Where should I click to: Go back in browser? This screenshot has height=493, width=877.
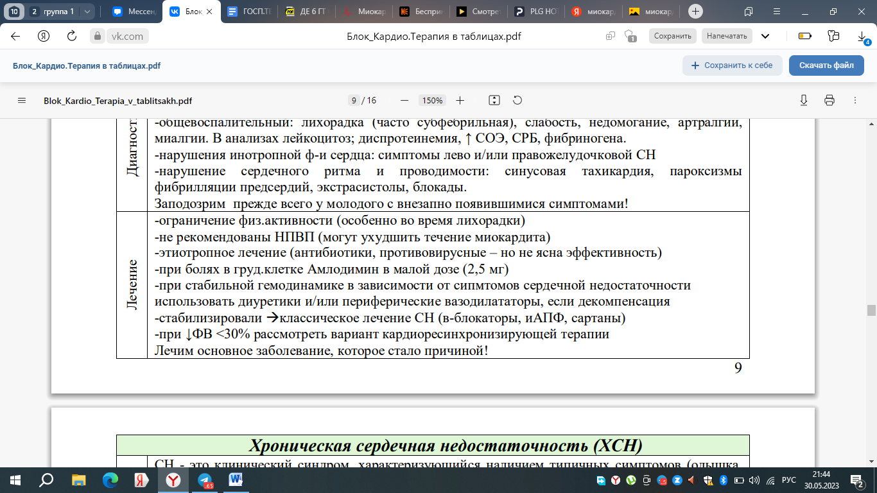click(15, 36)
